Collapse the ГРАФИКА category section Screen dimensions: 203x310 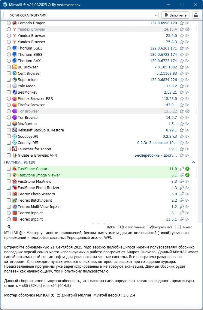[x=193, y=162]
